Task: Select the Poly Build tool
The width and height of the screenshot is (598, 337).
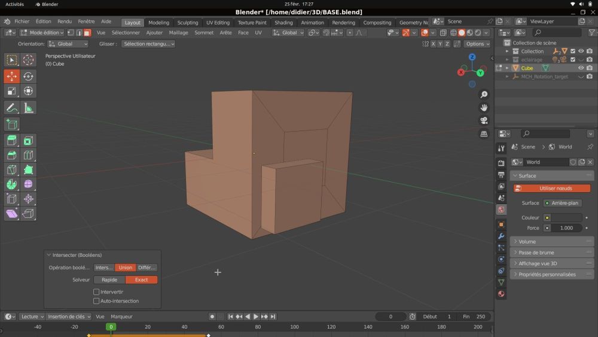Action: [x=28, y=169]
